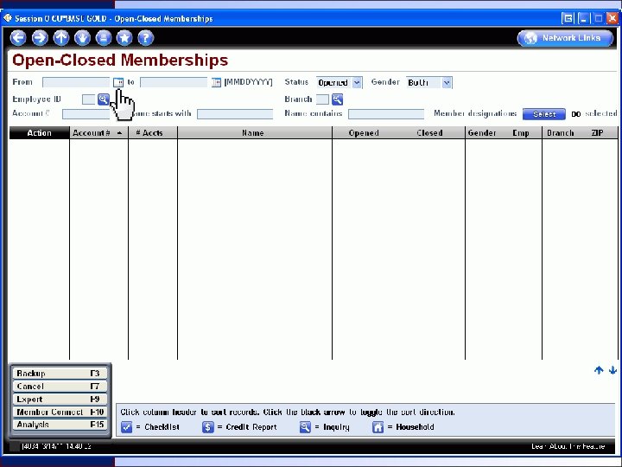Click the Action column header
The height and width of the screenshot is (467, 622).
click(39, 133)
